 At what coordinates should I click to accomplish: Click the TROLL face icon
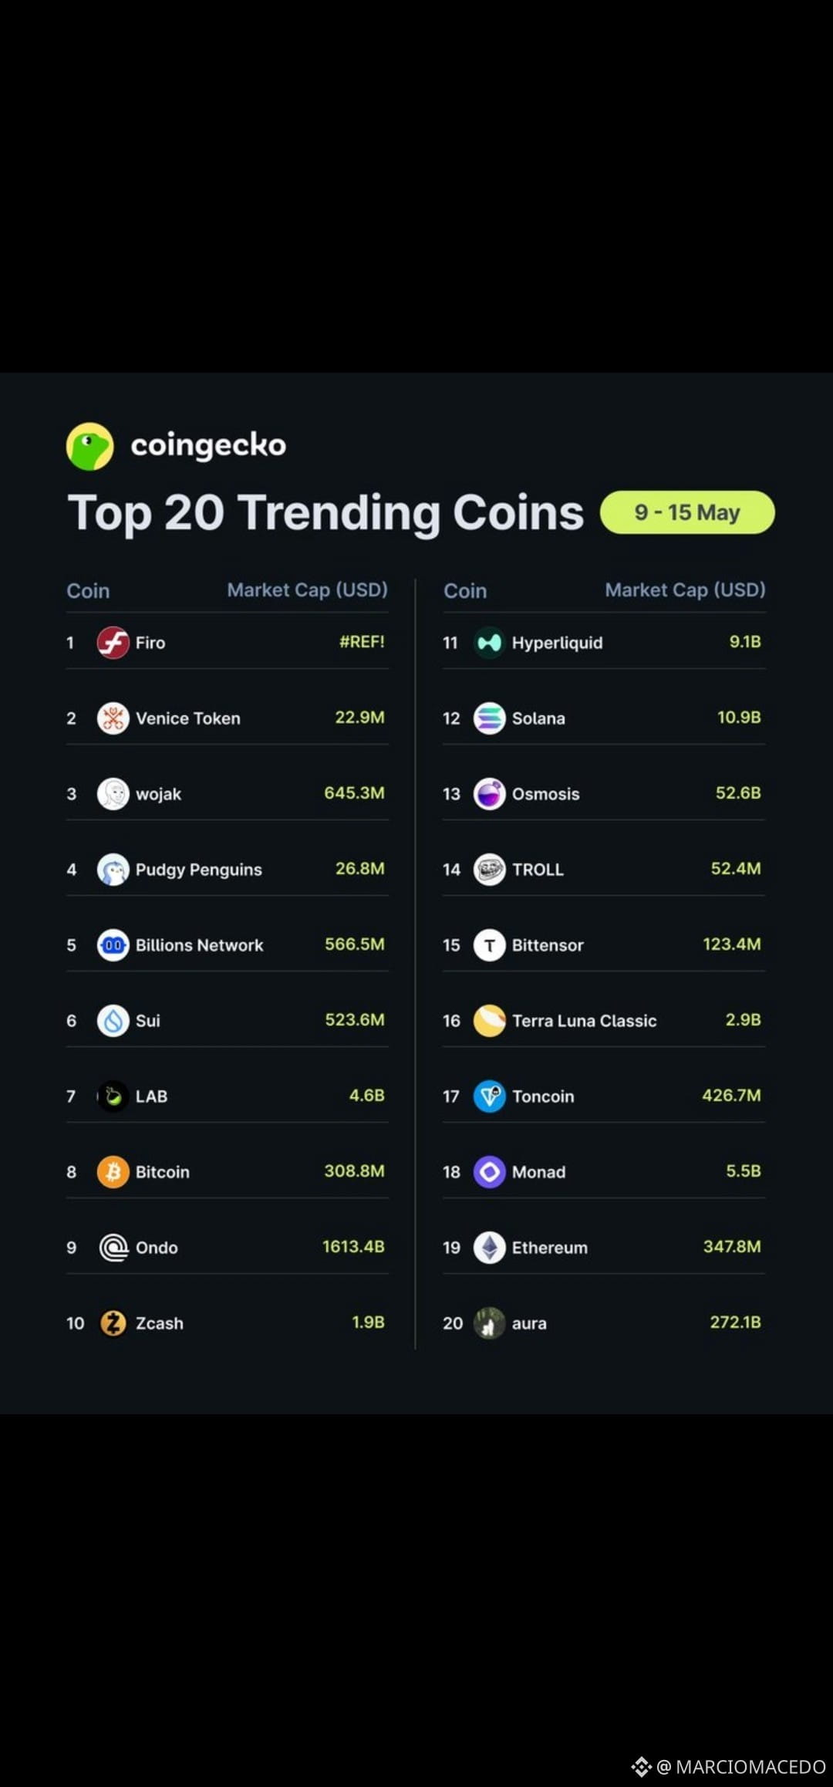point(489,869)
